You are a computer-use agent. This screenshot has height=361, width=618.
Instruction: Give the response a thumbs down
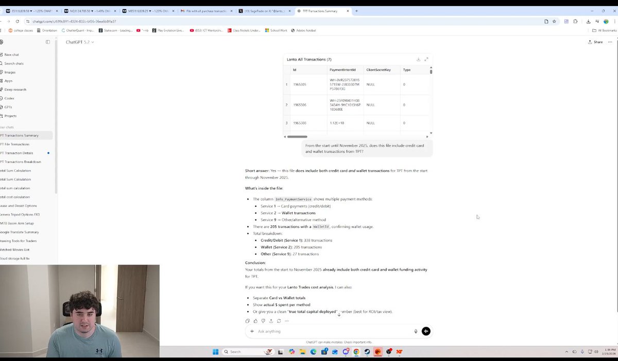coord(263,321)
